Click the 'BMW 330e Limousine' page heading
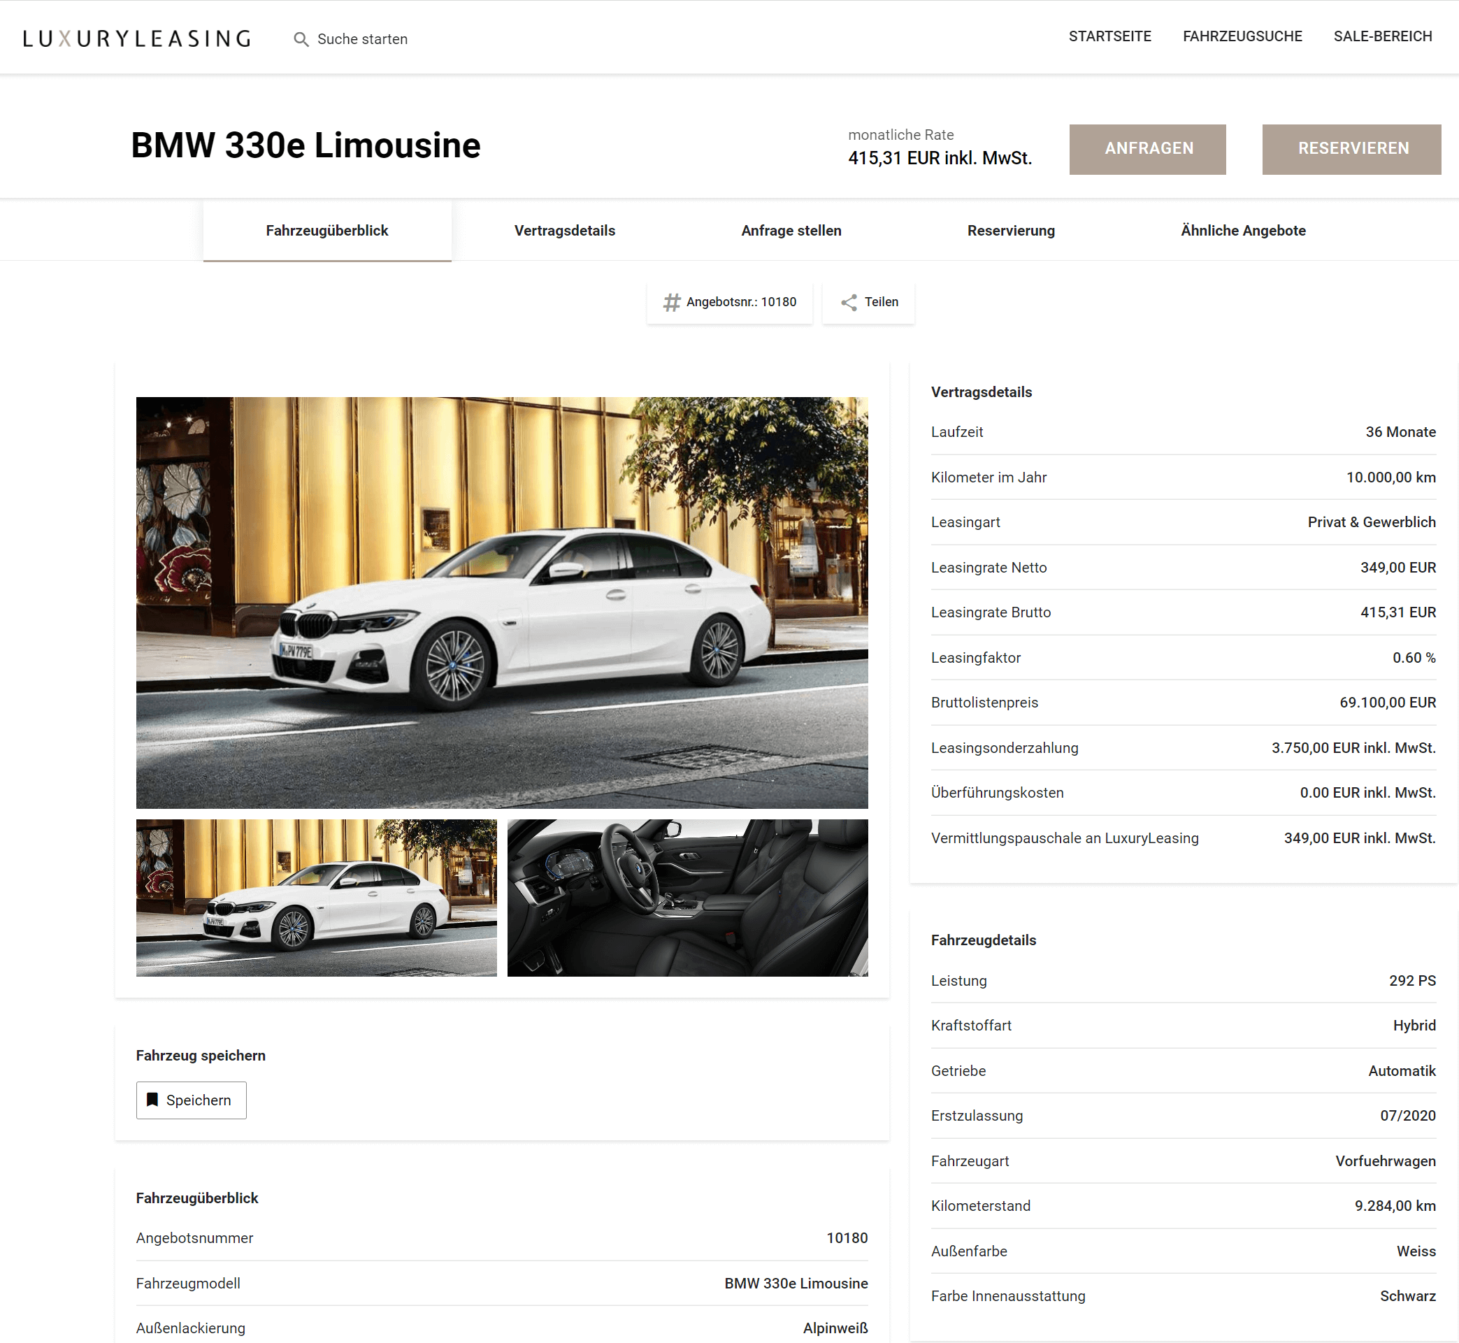 point(306,145)
